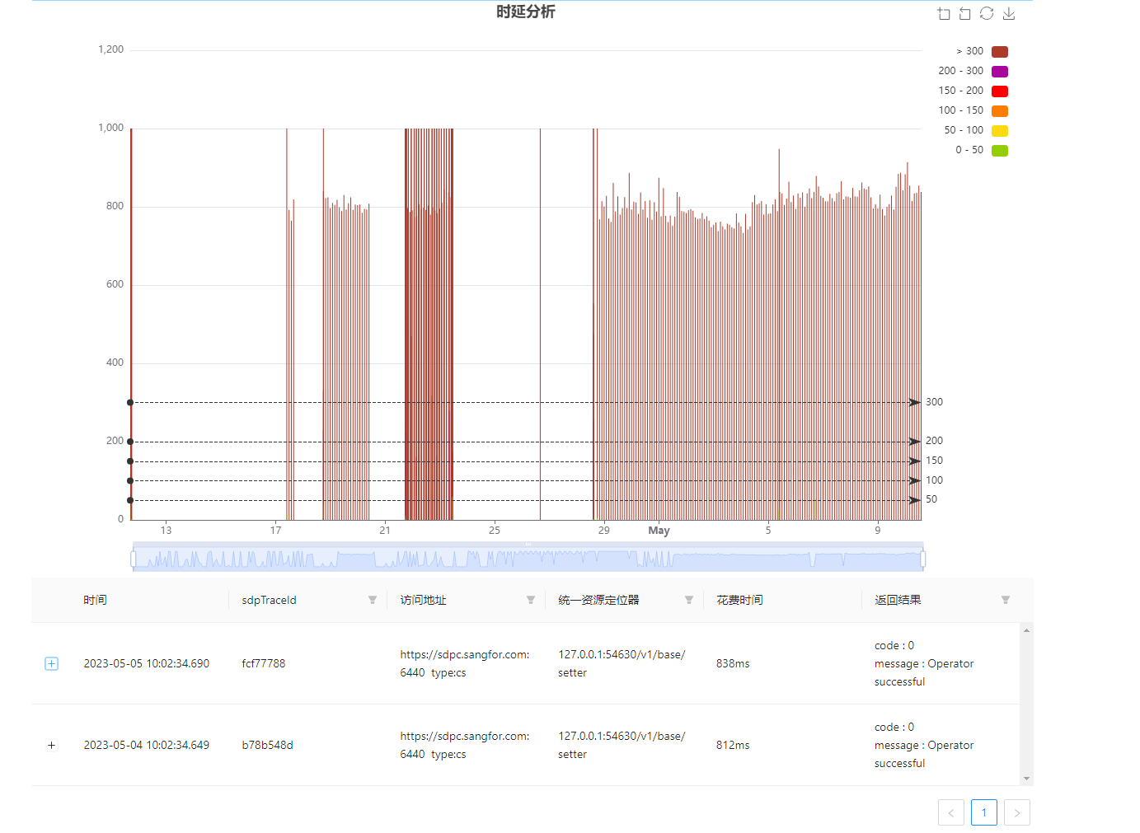Open the 统一资源定位器 column filter

pyautogui.click(x=689, y=600)
